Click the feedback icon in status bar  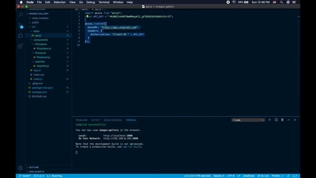[288, 176]
